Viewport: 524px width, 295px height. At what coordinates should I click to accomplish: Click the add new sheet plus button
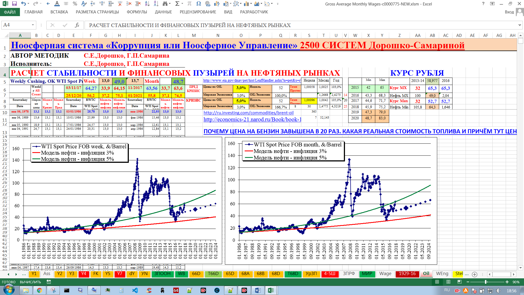coord(475,274)
